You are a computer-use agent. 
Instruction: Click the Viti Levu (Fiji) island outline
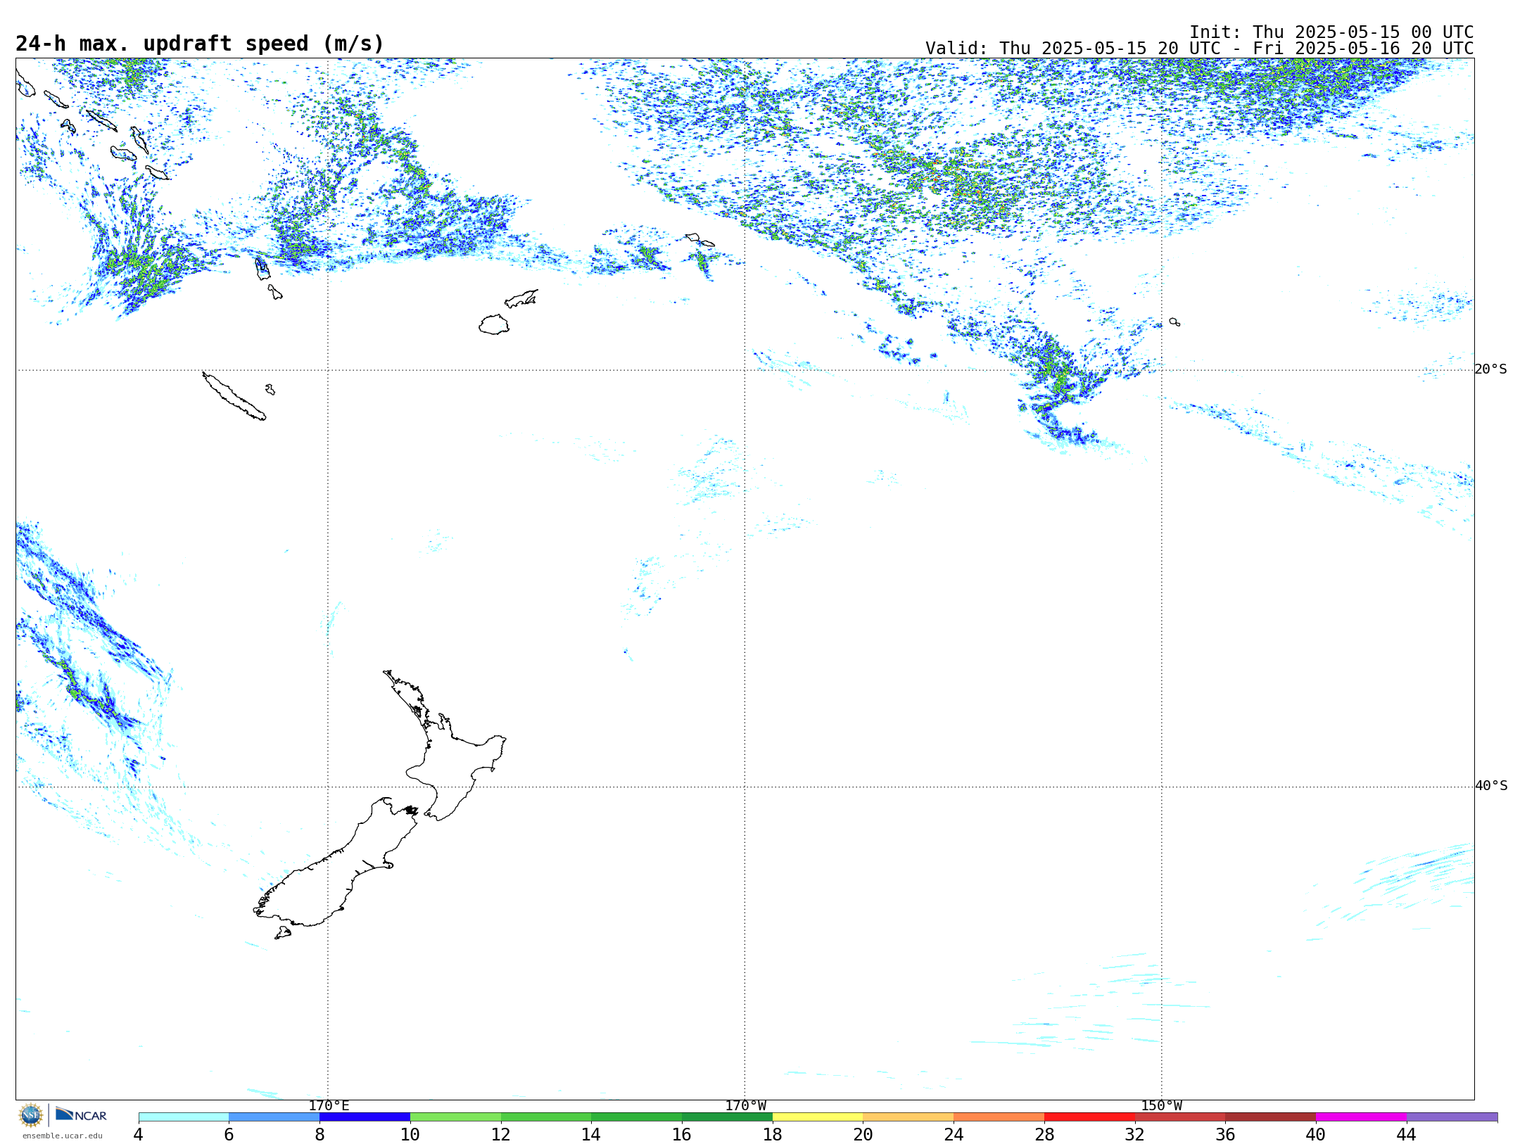[494, 324]
